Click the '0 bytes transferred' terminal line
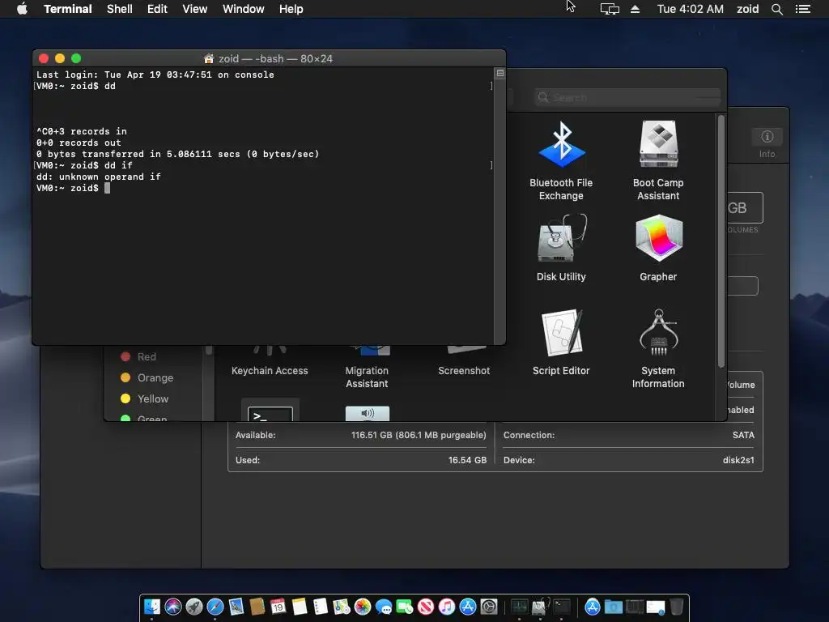Image resolution: width=829 pixels, height=622 pixels. click(177, 154)
